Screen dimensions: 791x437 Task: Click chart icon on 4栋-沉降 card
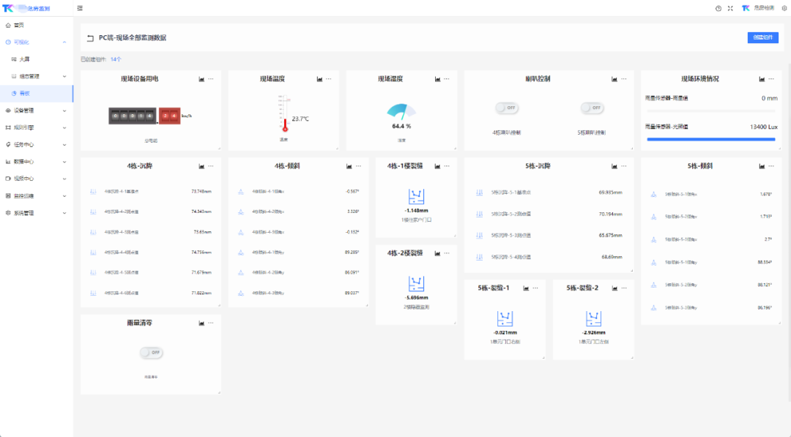[201, 166]
